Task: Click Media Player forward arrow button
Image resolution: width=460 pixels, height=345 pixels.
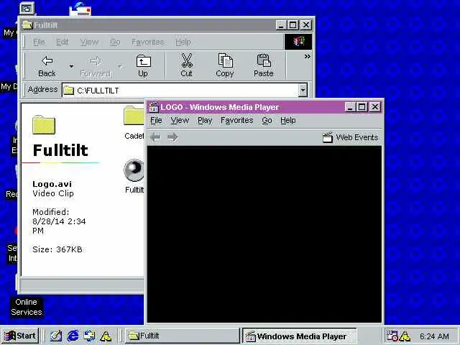Action: tap(172, 137)
